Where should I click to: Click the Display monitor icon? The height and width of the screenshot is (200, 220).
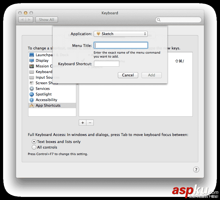[32, 60]
